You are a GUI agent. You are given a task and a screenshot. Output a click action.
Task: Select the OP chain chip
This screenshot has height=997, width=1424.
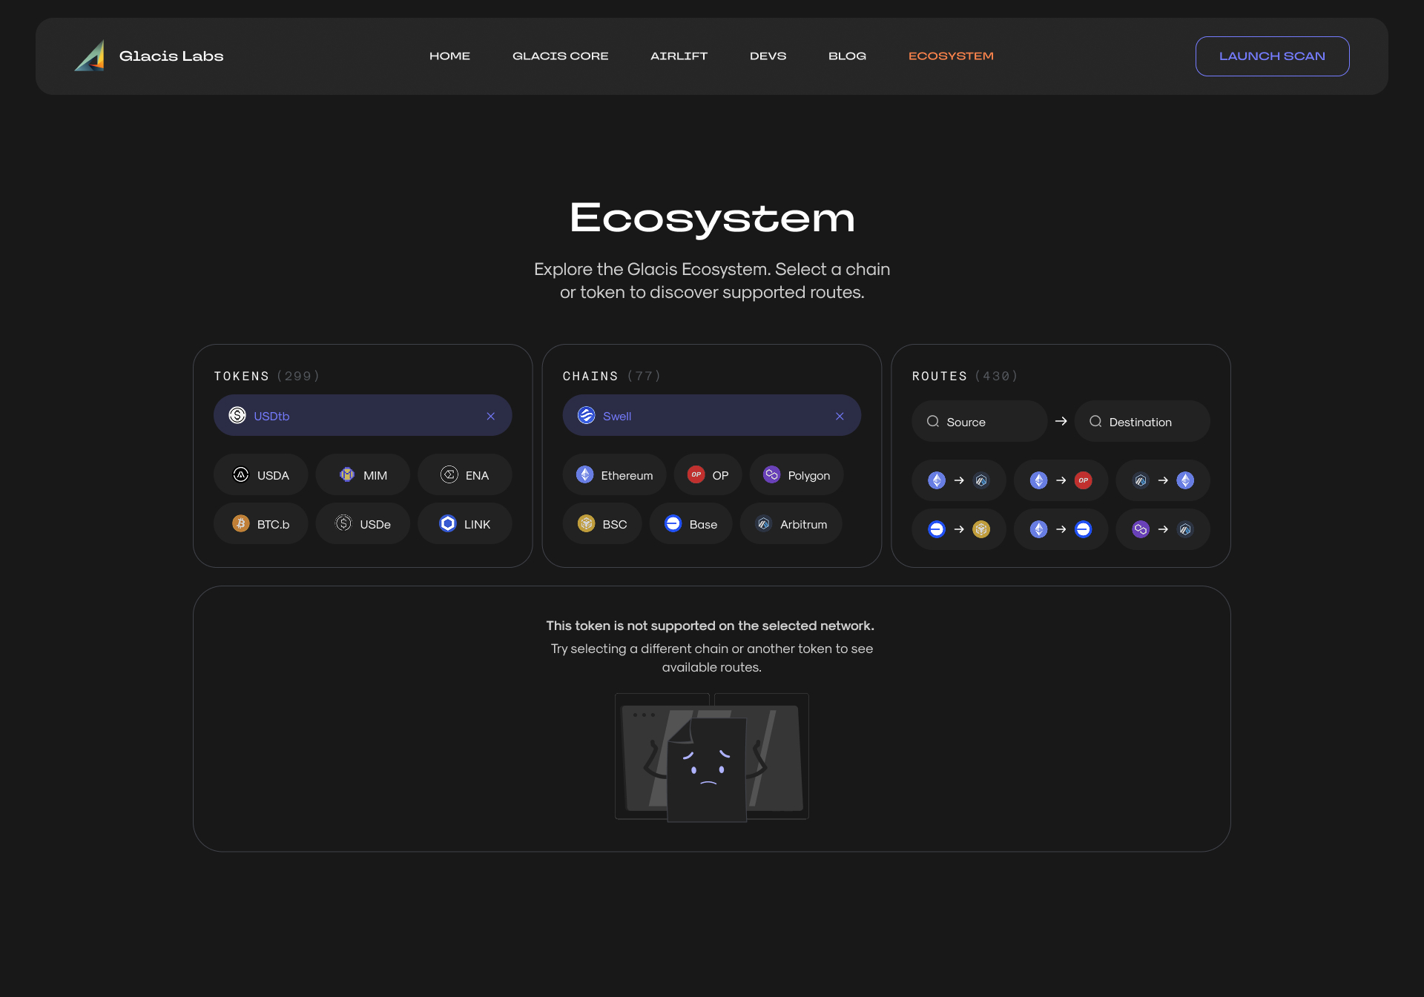click(708, 475)
